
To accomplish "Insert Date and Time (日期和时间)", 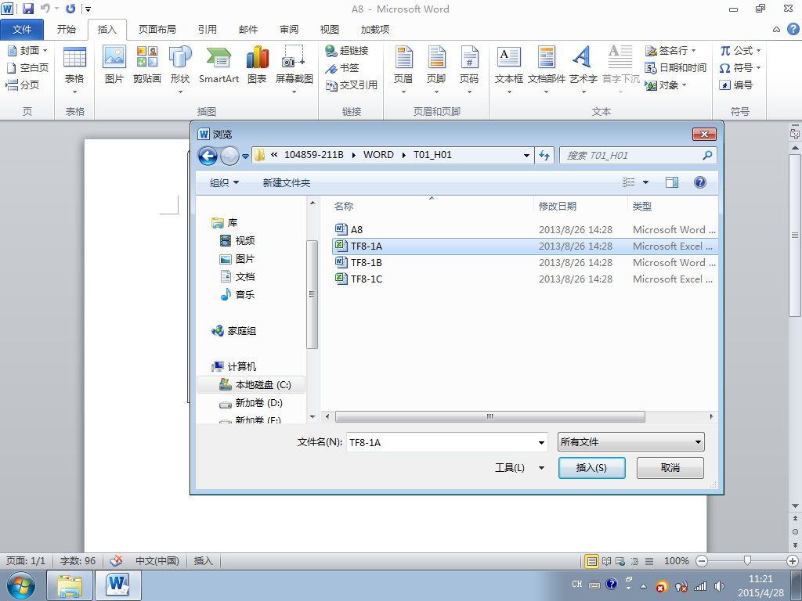I will 676,68.
